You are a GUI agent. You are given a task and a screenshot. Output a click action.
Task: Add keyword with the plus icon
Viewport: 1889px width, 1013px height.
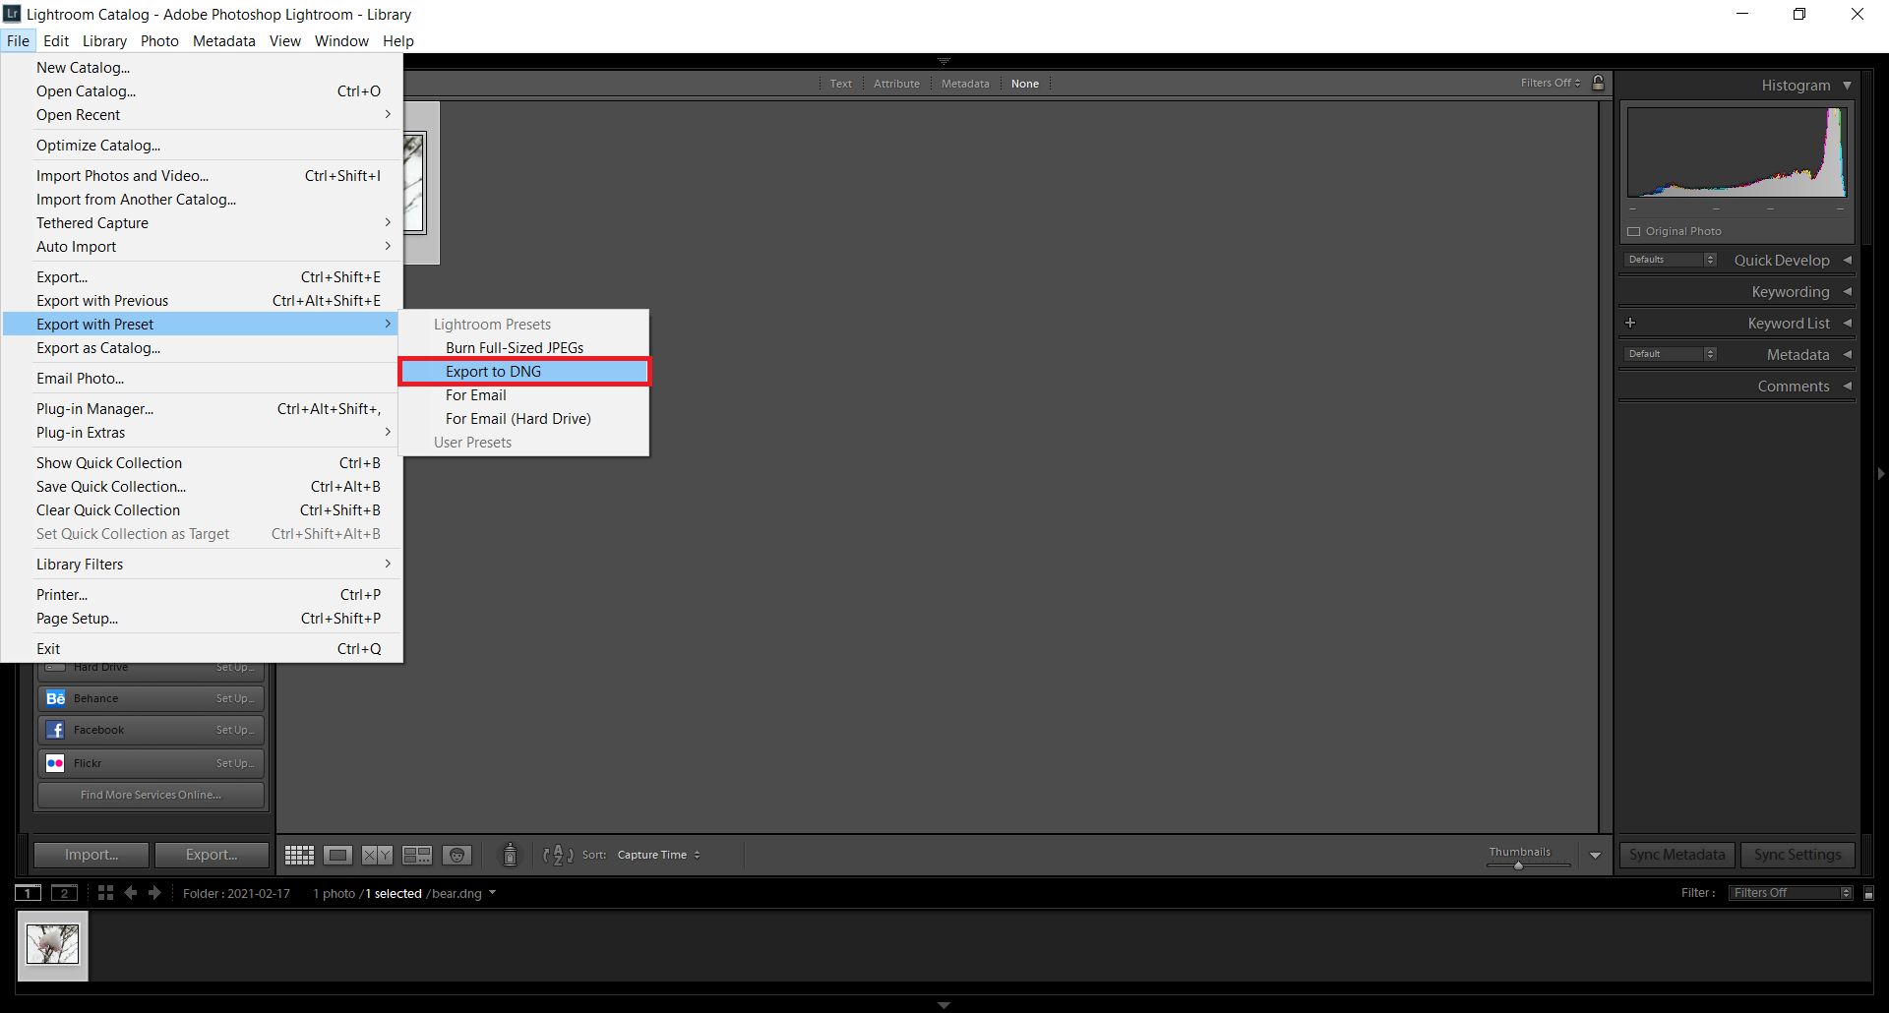1630,323
